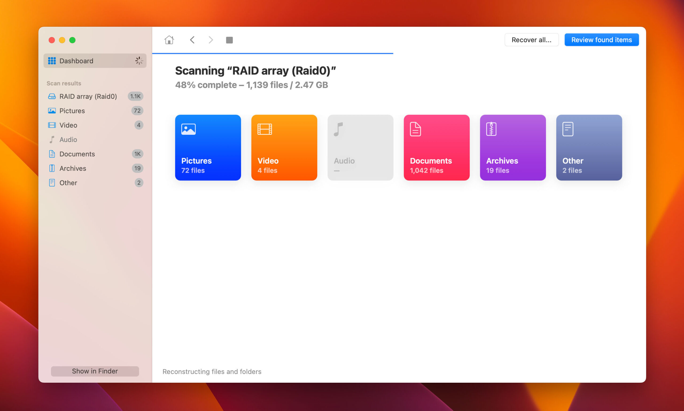Navigate back with the left chevron
The width and height of the screenshot is (684, 411).
coord(192,40)
